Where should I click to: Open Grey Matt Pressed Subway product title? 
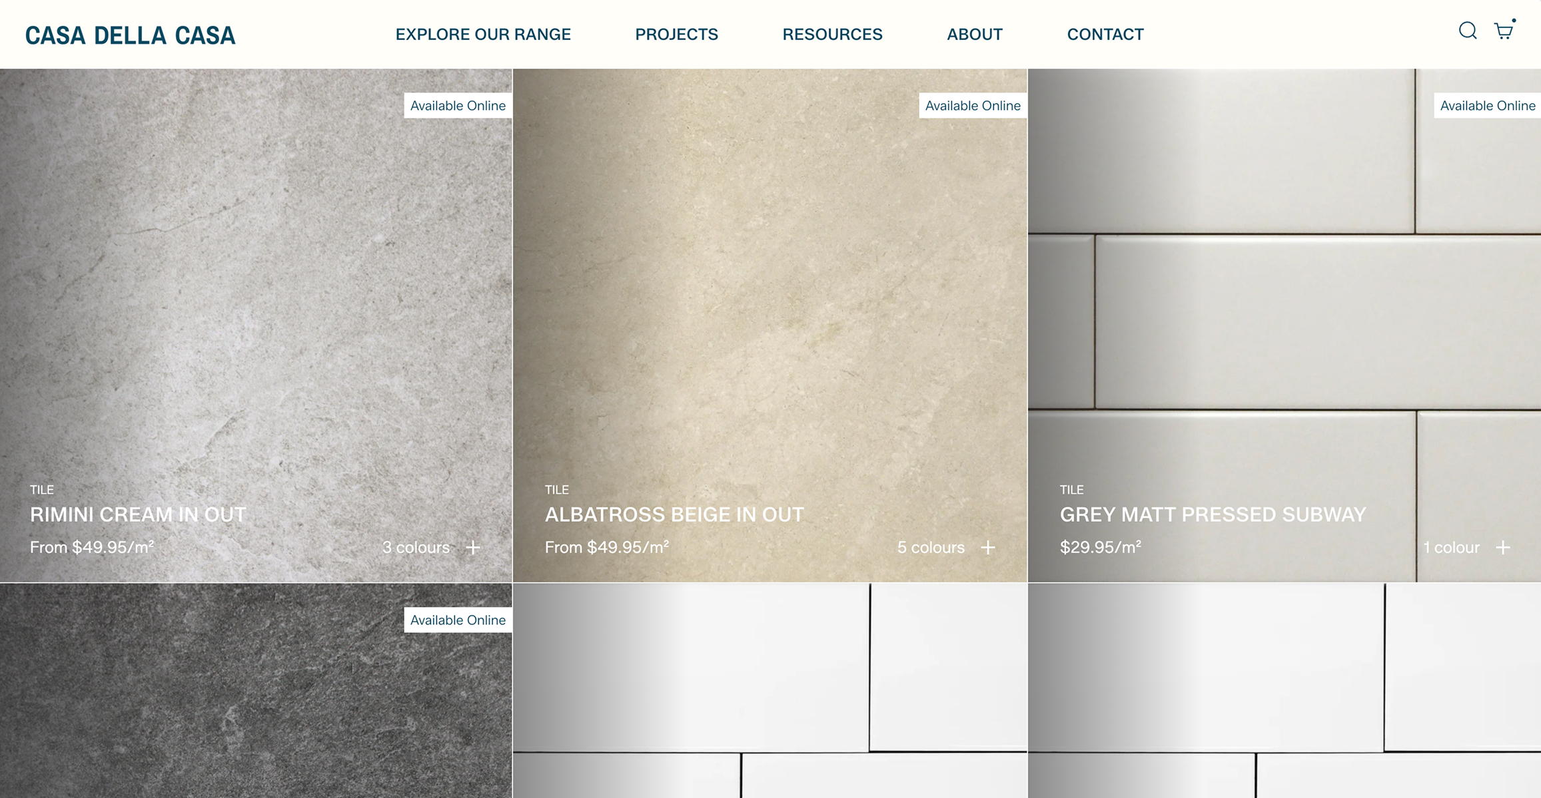(1213, 514)
